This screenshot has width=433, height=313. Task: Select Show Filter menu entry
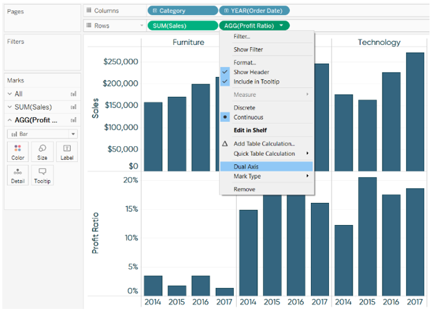pos(266,50)
